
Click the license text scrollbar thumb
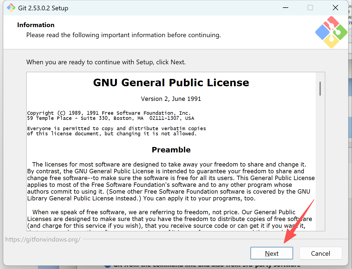click(320, 89)
